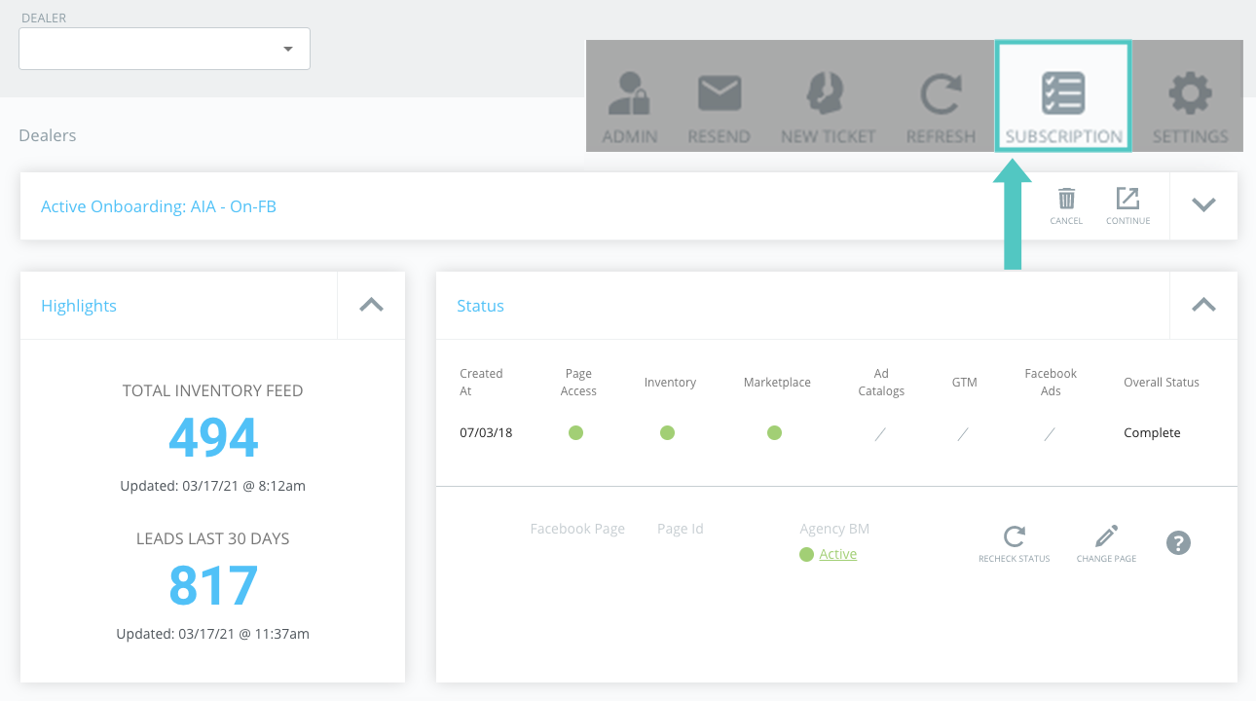Create a New Ticket via headset icon
This screenshot has width=1256, height=701.
[828, 95]
